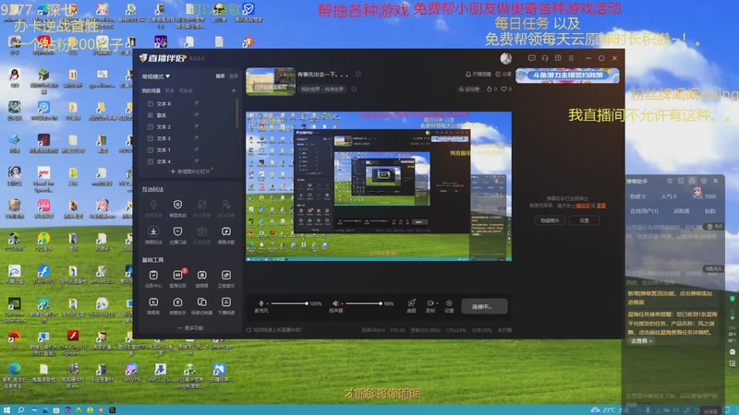Open the hamburger menu in title bar
The image size is (739, 415).
pos(571,58)
